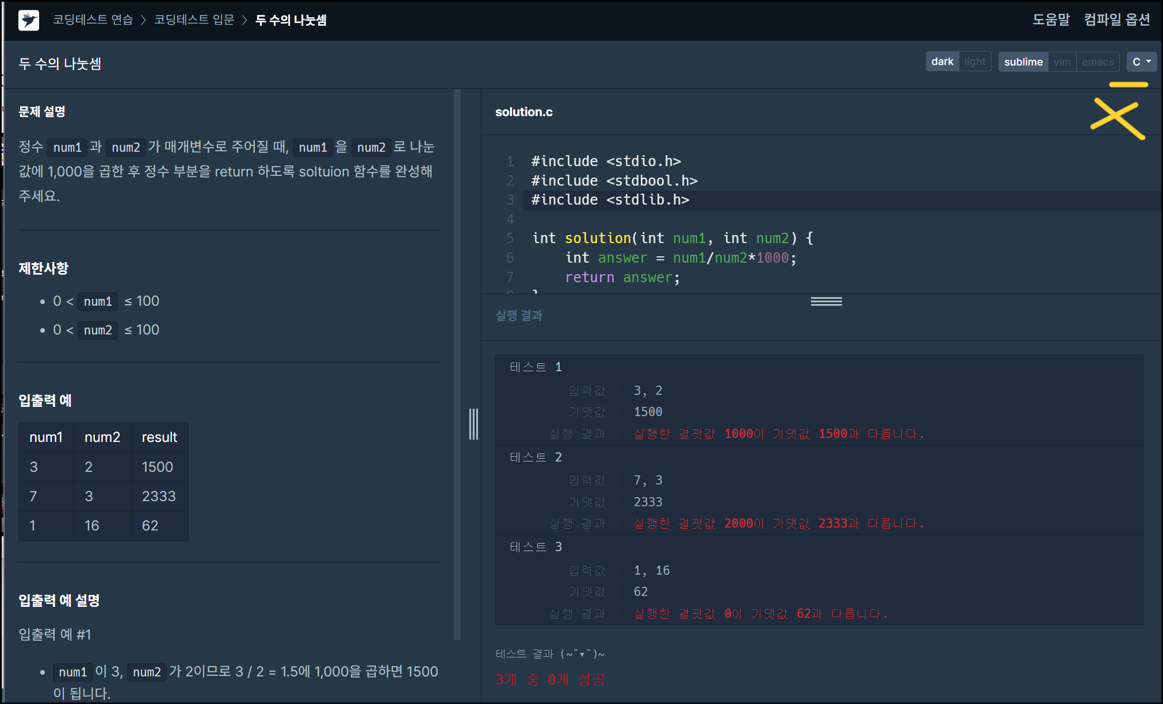Click the horizontal splitter handle above results
Viewport: 1163px width, 704px height.
point(826,301)
